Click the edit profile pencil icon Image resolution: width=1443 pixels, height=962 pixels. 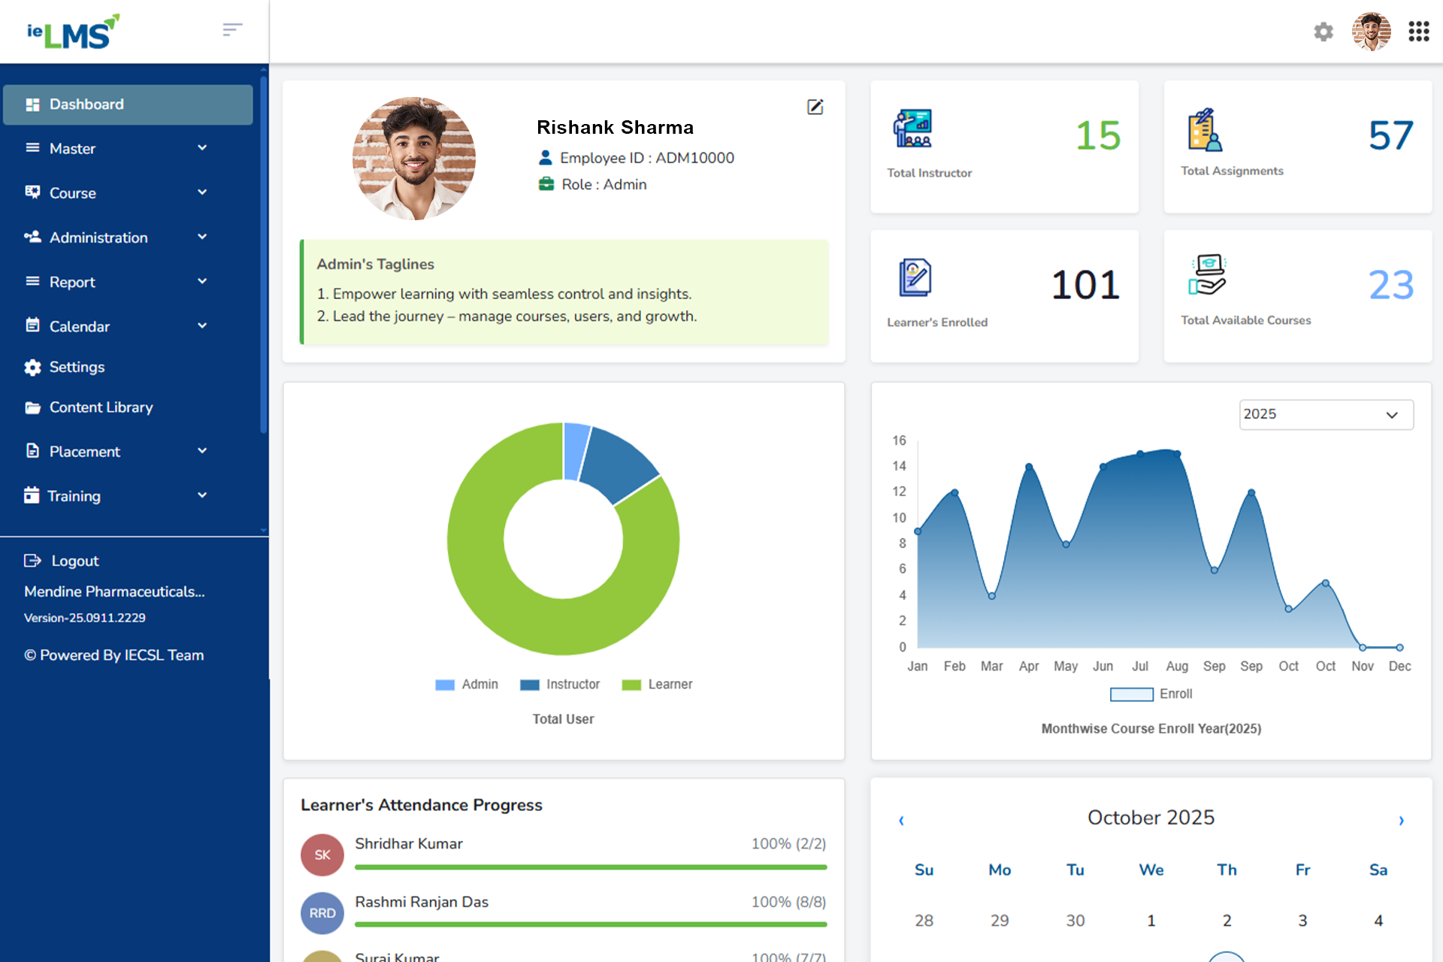pos(815,107)
